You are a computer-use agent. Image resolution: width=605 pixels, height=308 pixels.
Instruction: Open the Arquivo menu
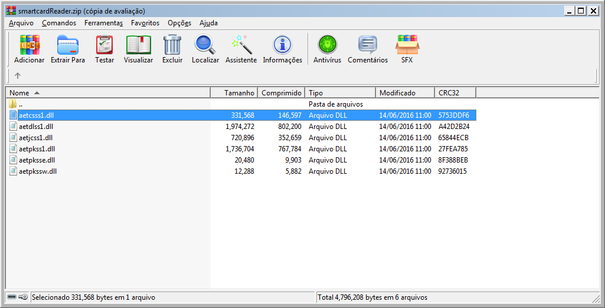pyautogui.click(x=21, y=23)
